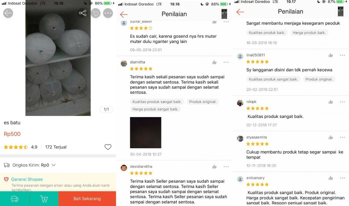Tap 'Produk original.' tag under diarnitha's review
Screen dimensions: 349x206
click(x=203, y=102)
